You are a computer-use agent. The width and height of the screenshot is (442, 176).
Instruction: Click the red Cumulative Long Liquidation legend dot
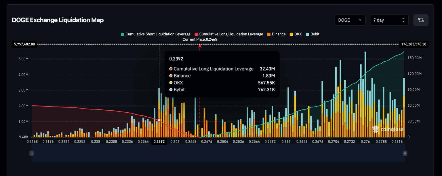196,34
